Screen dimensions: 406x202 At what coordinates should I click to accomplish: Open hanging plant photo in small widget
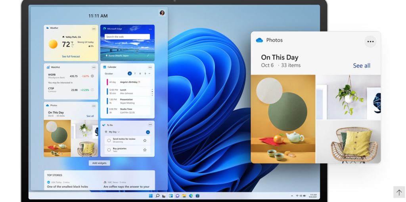point(85,129)
